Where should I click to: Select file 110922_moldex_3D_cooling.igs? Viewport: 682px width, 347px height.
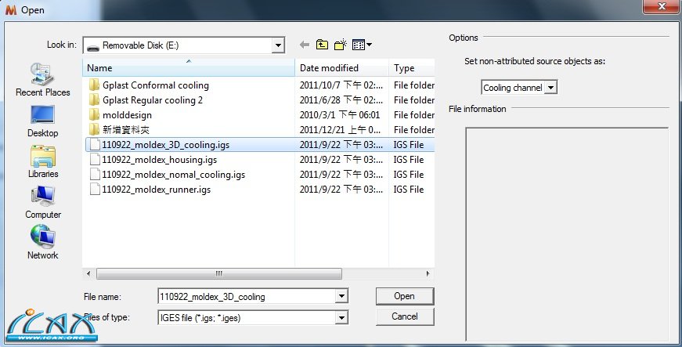165,144
